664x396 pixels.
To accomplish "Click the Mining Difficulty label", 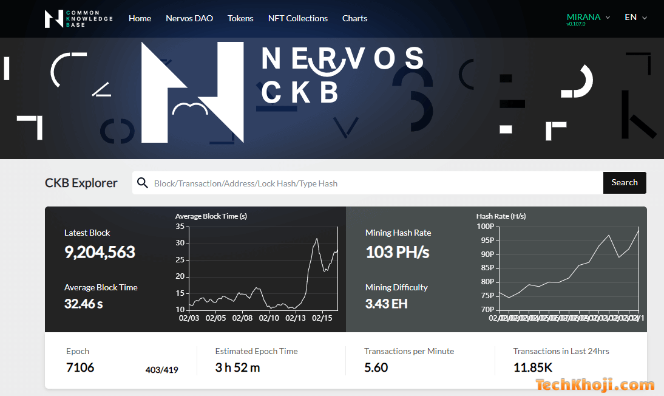I will point(396,287).
